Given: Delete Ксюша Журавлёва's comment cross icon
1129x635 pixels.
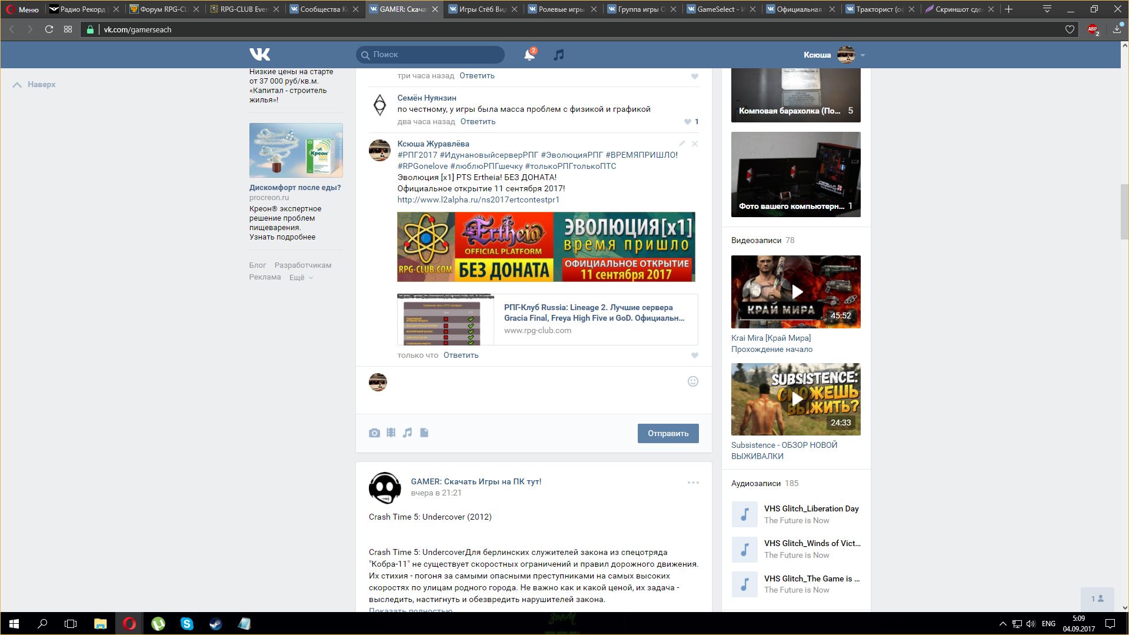Looking at the screenshot, I should tap(695, 144).
